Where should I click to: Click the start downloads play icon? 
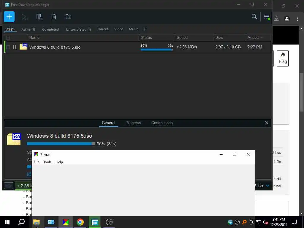point(25,17)
